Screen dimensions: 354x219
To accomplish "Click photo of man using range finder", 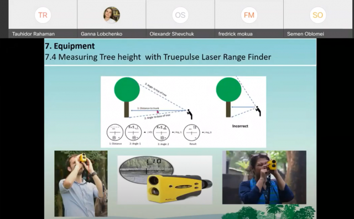I will (x=81, y=184).
